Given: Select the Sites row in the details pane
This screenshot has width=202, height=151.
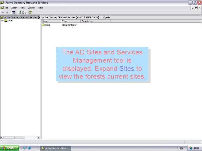Looking at the screenshot, I should [x=47, y=25].
